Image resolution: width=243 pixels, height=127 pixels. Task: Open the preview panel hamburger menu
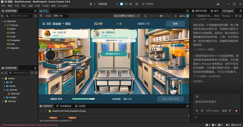[x=187, y=11]
